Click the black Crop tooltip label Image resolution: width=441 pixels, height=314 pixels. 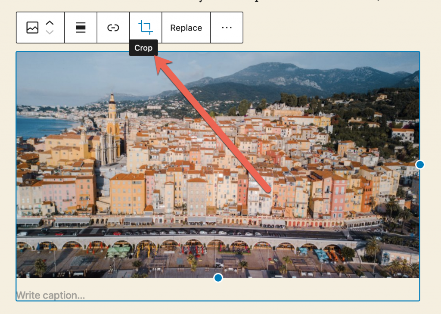[x=143, y=48]
